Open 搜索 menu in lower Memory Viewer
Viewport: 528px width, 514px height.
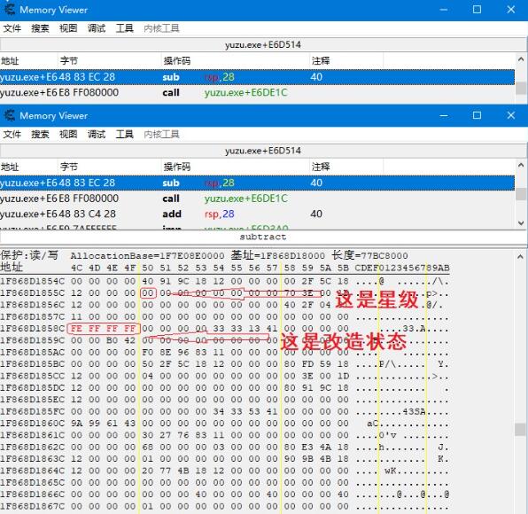coord(40,135)
